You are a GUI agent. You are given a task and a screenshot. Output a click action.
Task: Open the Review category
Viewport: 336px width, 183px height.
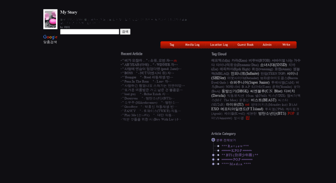click(235, 146)
